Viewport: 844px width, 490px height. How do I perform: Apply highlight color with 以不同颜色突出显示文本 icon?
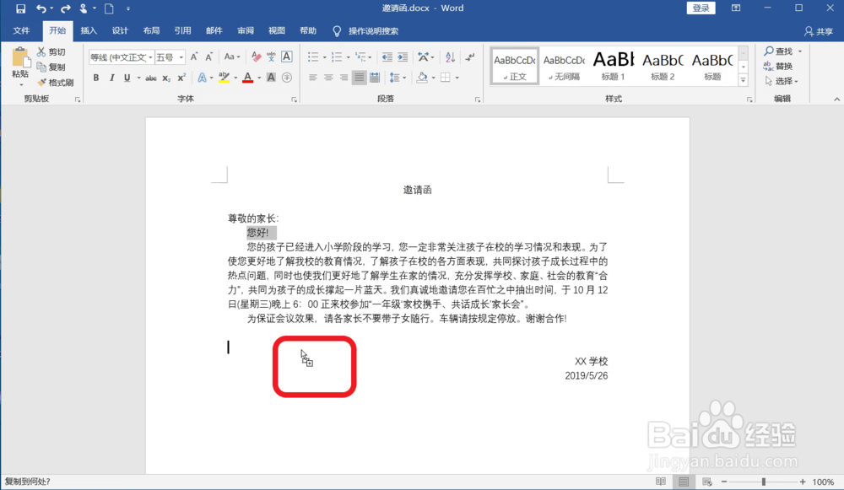click(x=225, y=78)
